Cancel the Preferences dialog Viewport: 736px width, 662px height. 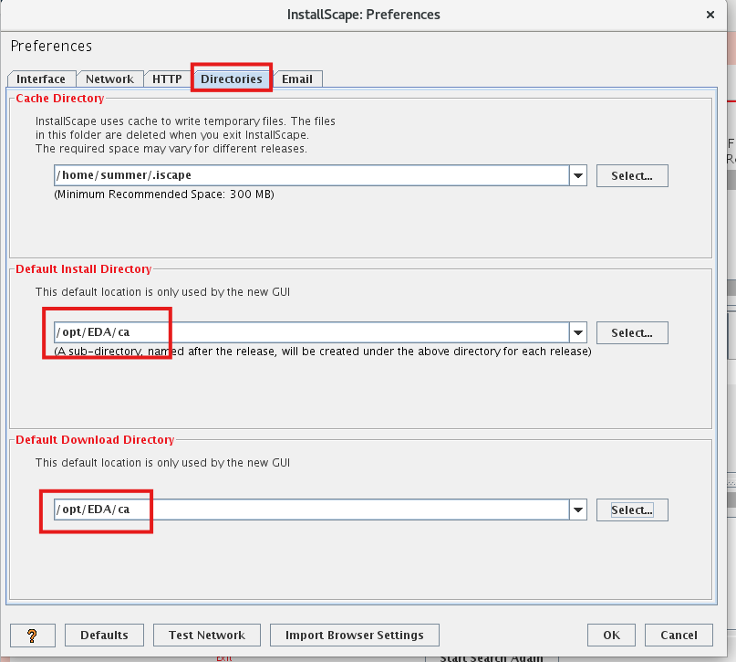click(x=679, y=635)
